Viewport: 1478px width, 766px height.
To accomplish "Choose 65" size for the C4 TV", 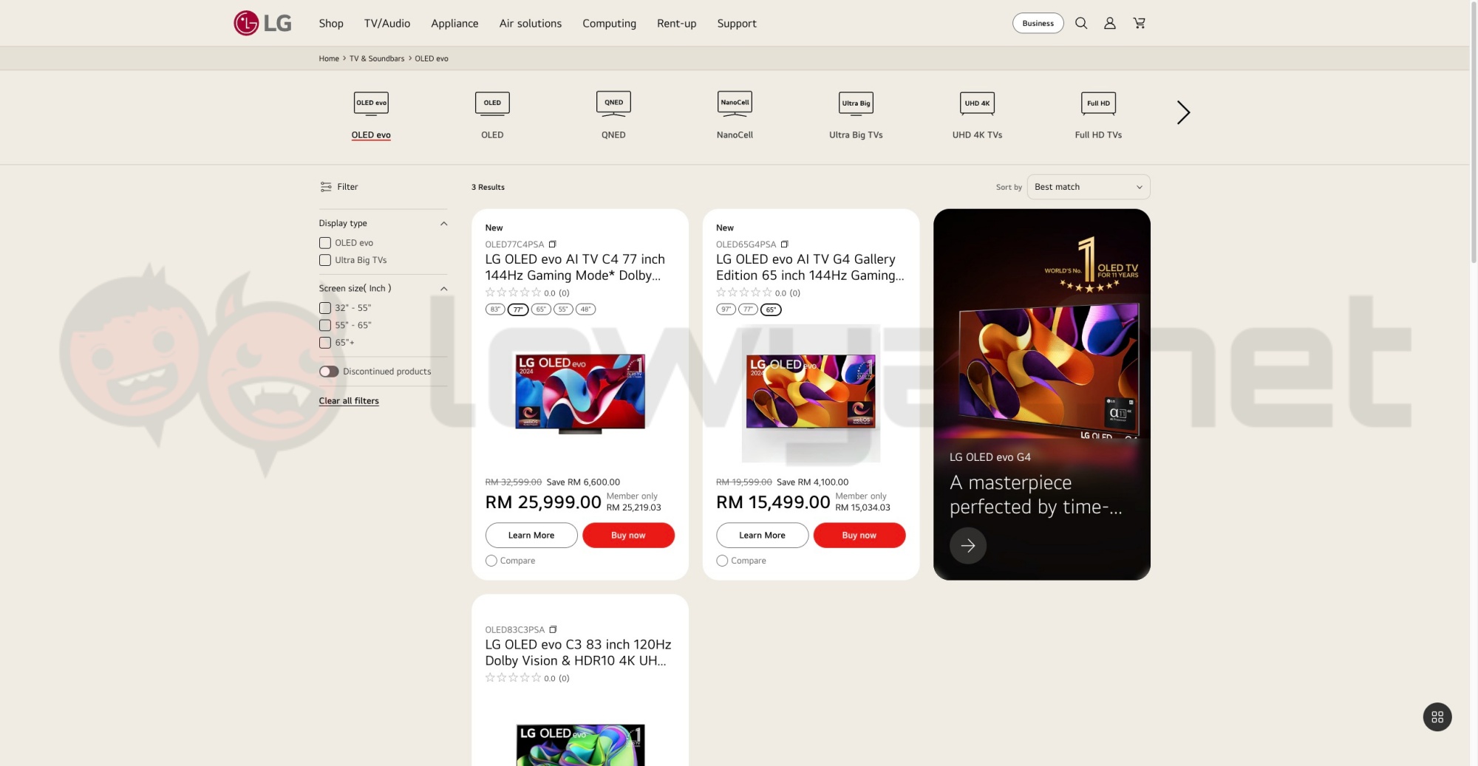I will click(541, 310).
